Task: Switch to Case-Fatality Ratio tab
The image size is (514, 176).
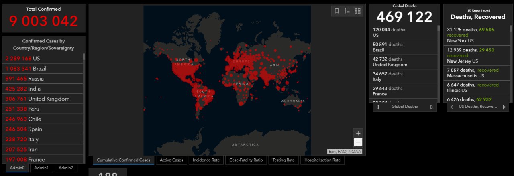Action: point(246,160)
